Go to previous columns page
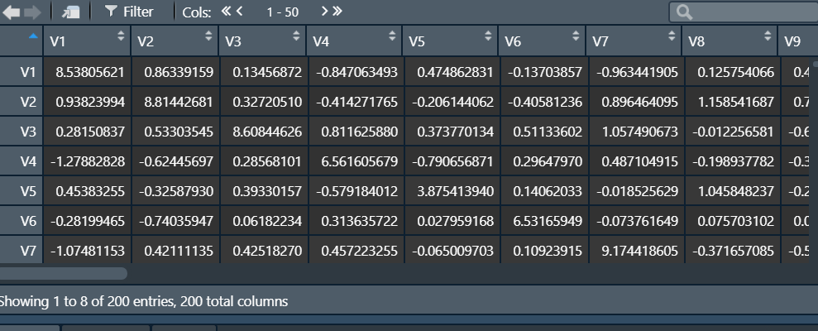 (240, 12)
